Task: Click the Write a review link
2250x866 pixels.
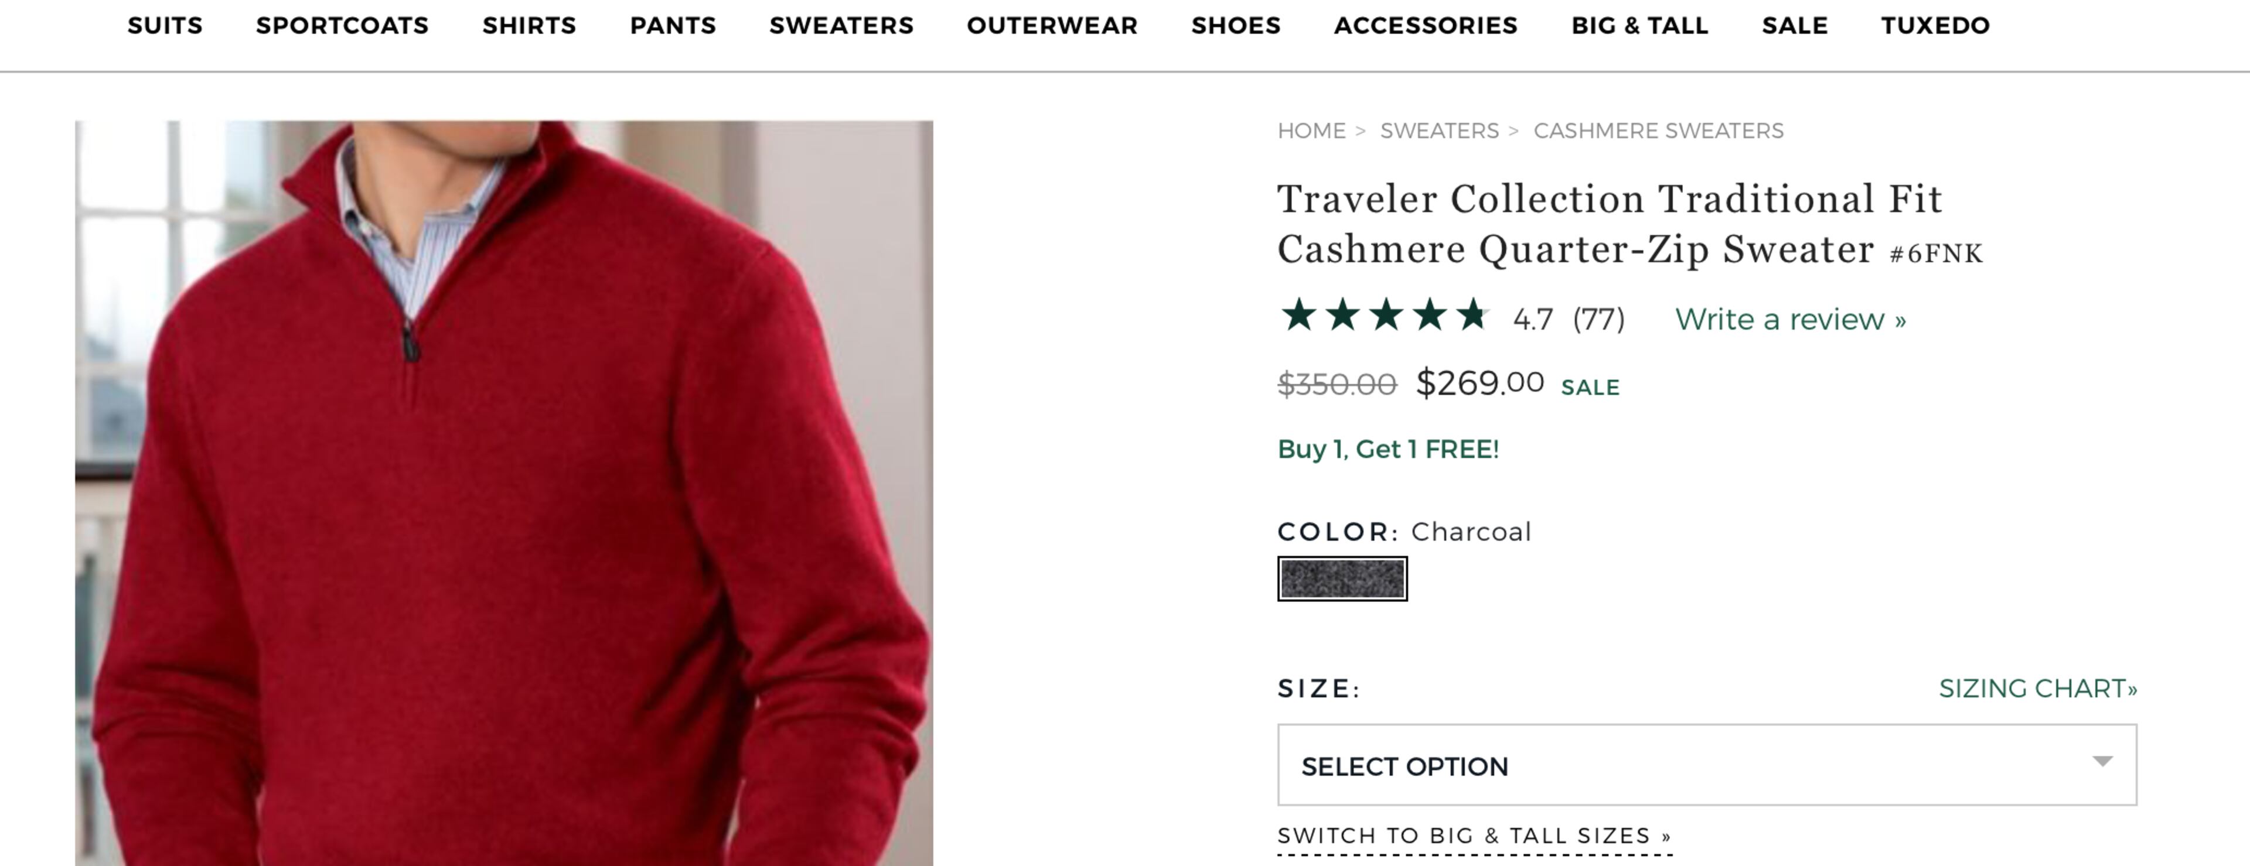Action: (1789, 320)
